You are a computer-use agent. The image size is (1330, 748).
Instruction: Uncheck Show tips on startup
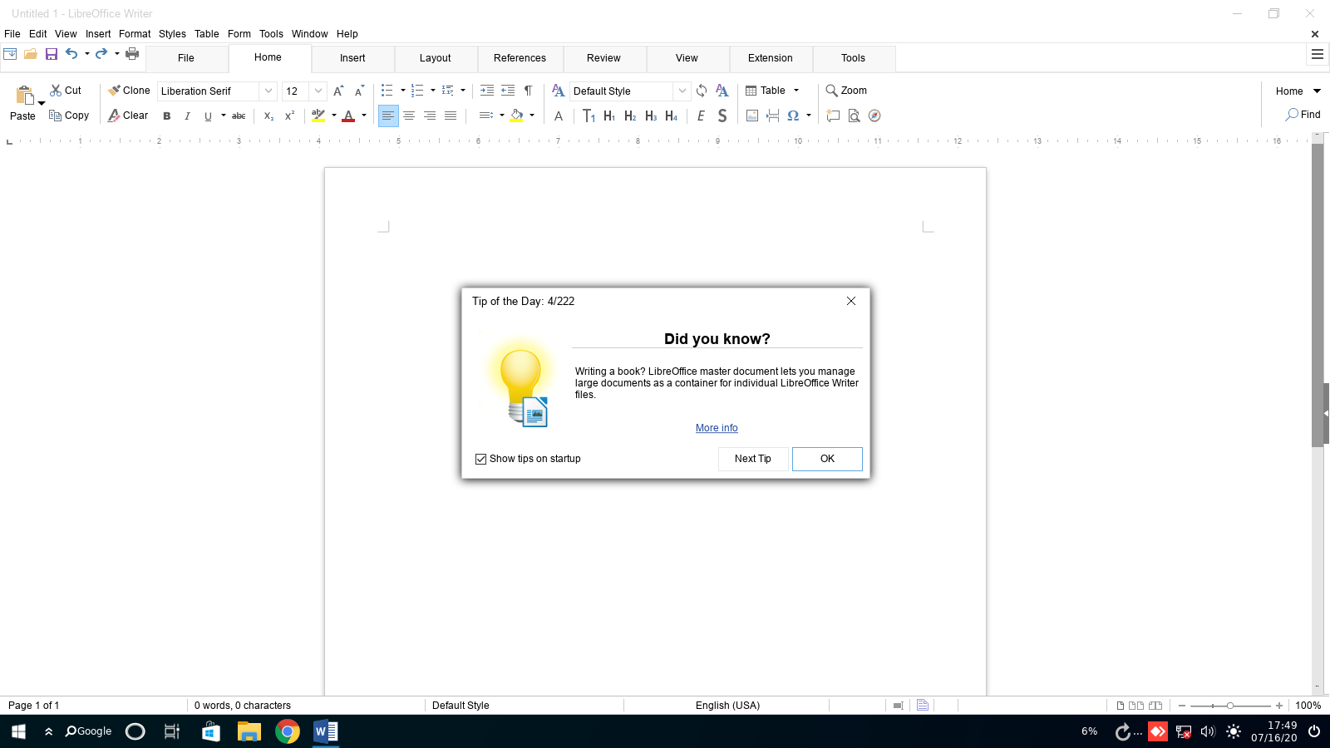click(480, 459)
